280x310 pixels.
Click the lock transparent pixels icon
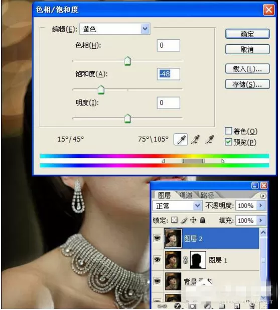(x=174, y=220)
